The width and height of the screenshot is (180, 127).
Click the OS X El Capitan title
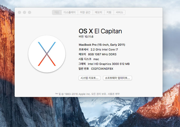pos(100,31)
